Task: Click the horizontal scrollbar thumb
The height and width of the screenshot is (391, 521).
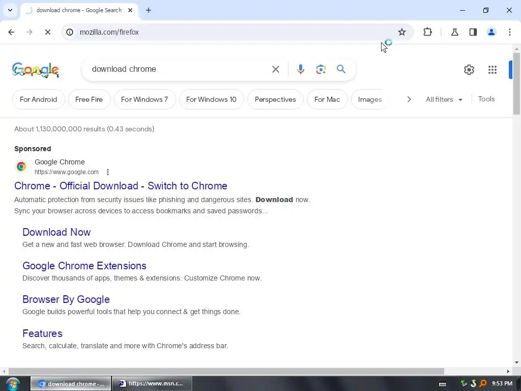Action: point(226,371)
